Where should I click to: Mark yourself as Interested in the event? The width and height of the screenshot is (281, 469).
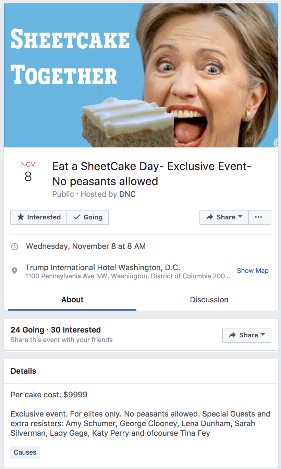point(39,217)
